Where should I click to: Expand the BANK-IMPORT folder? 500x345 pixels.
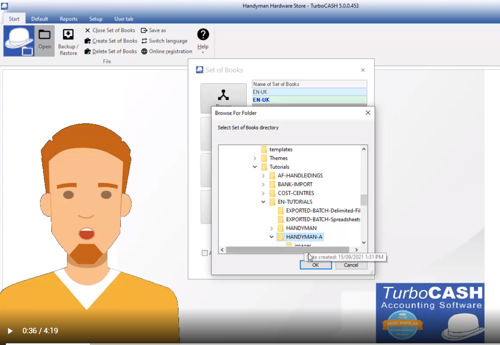[x=263, y=185]
